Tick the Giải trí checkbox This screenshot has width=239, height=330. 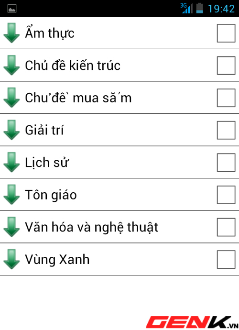[x=226, y=130]
